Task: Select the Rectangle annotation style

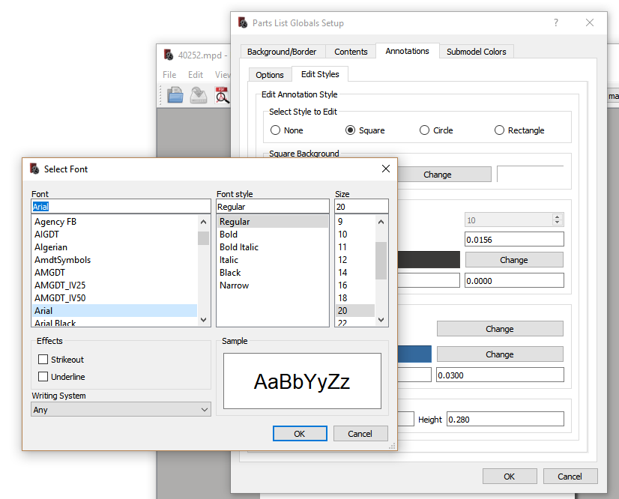Action: point(499,130)
